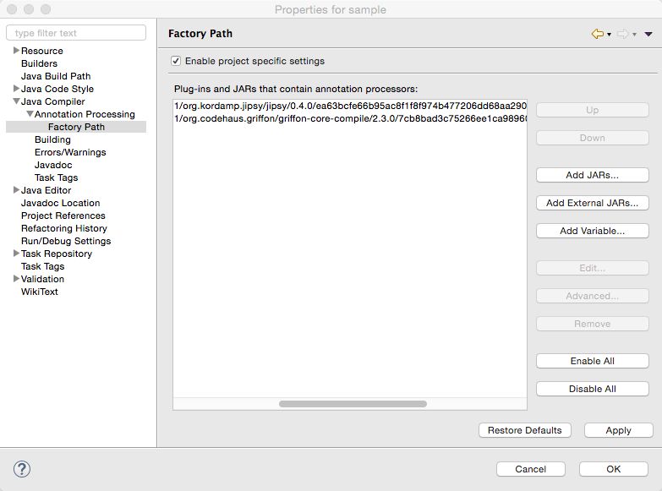
Task: Click the Down button
Action: click(x=593, y=138)
